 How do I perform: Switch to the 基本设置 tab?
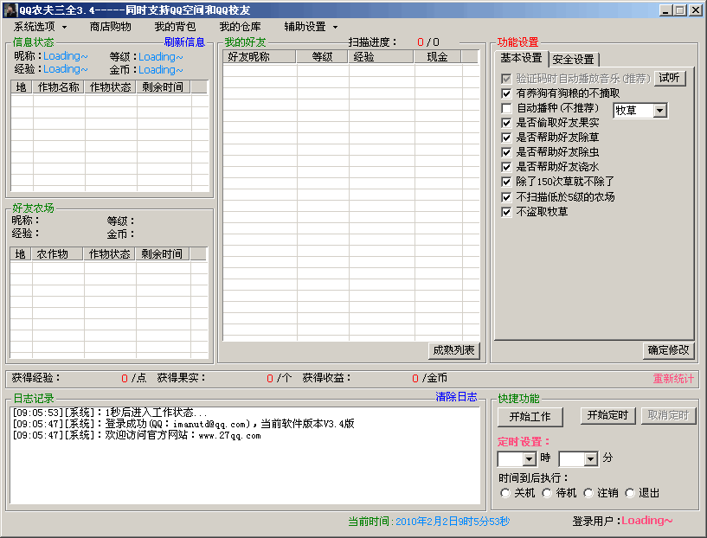pyautogui.click(x=521, y=58)
